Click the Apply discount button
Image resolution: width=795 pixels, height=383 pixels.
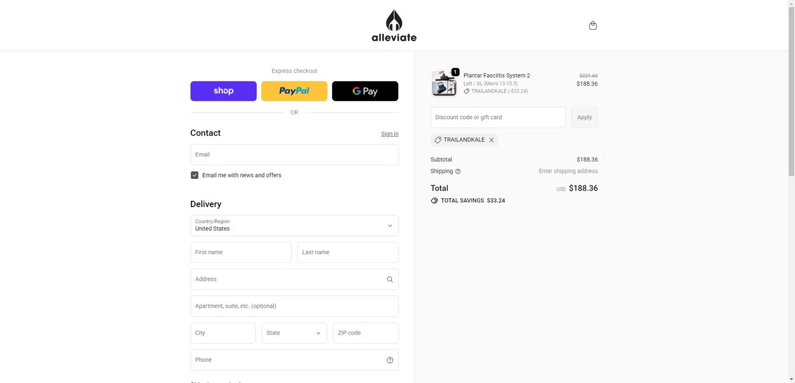[584, 118]
